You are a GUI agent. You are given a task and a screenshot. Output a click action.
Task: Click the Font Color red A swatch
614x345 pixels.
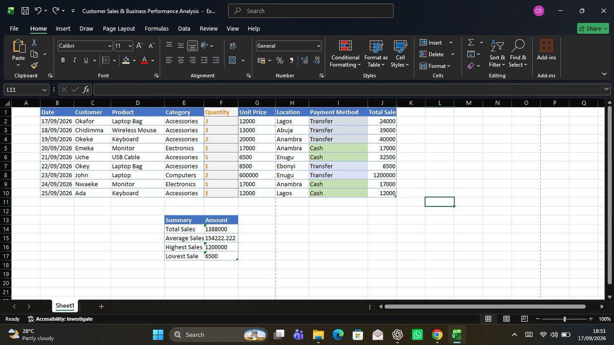(x=144, y=60)
